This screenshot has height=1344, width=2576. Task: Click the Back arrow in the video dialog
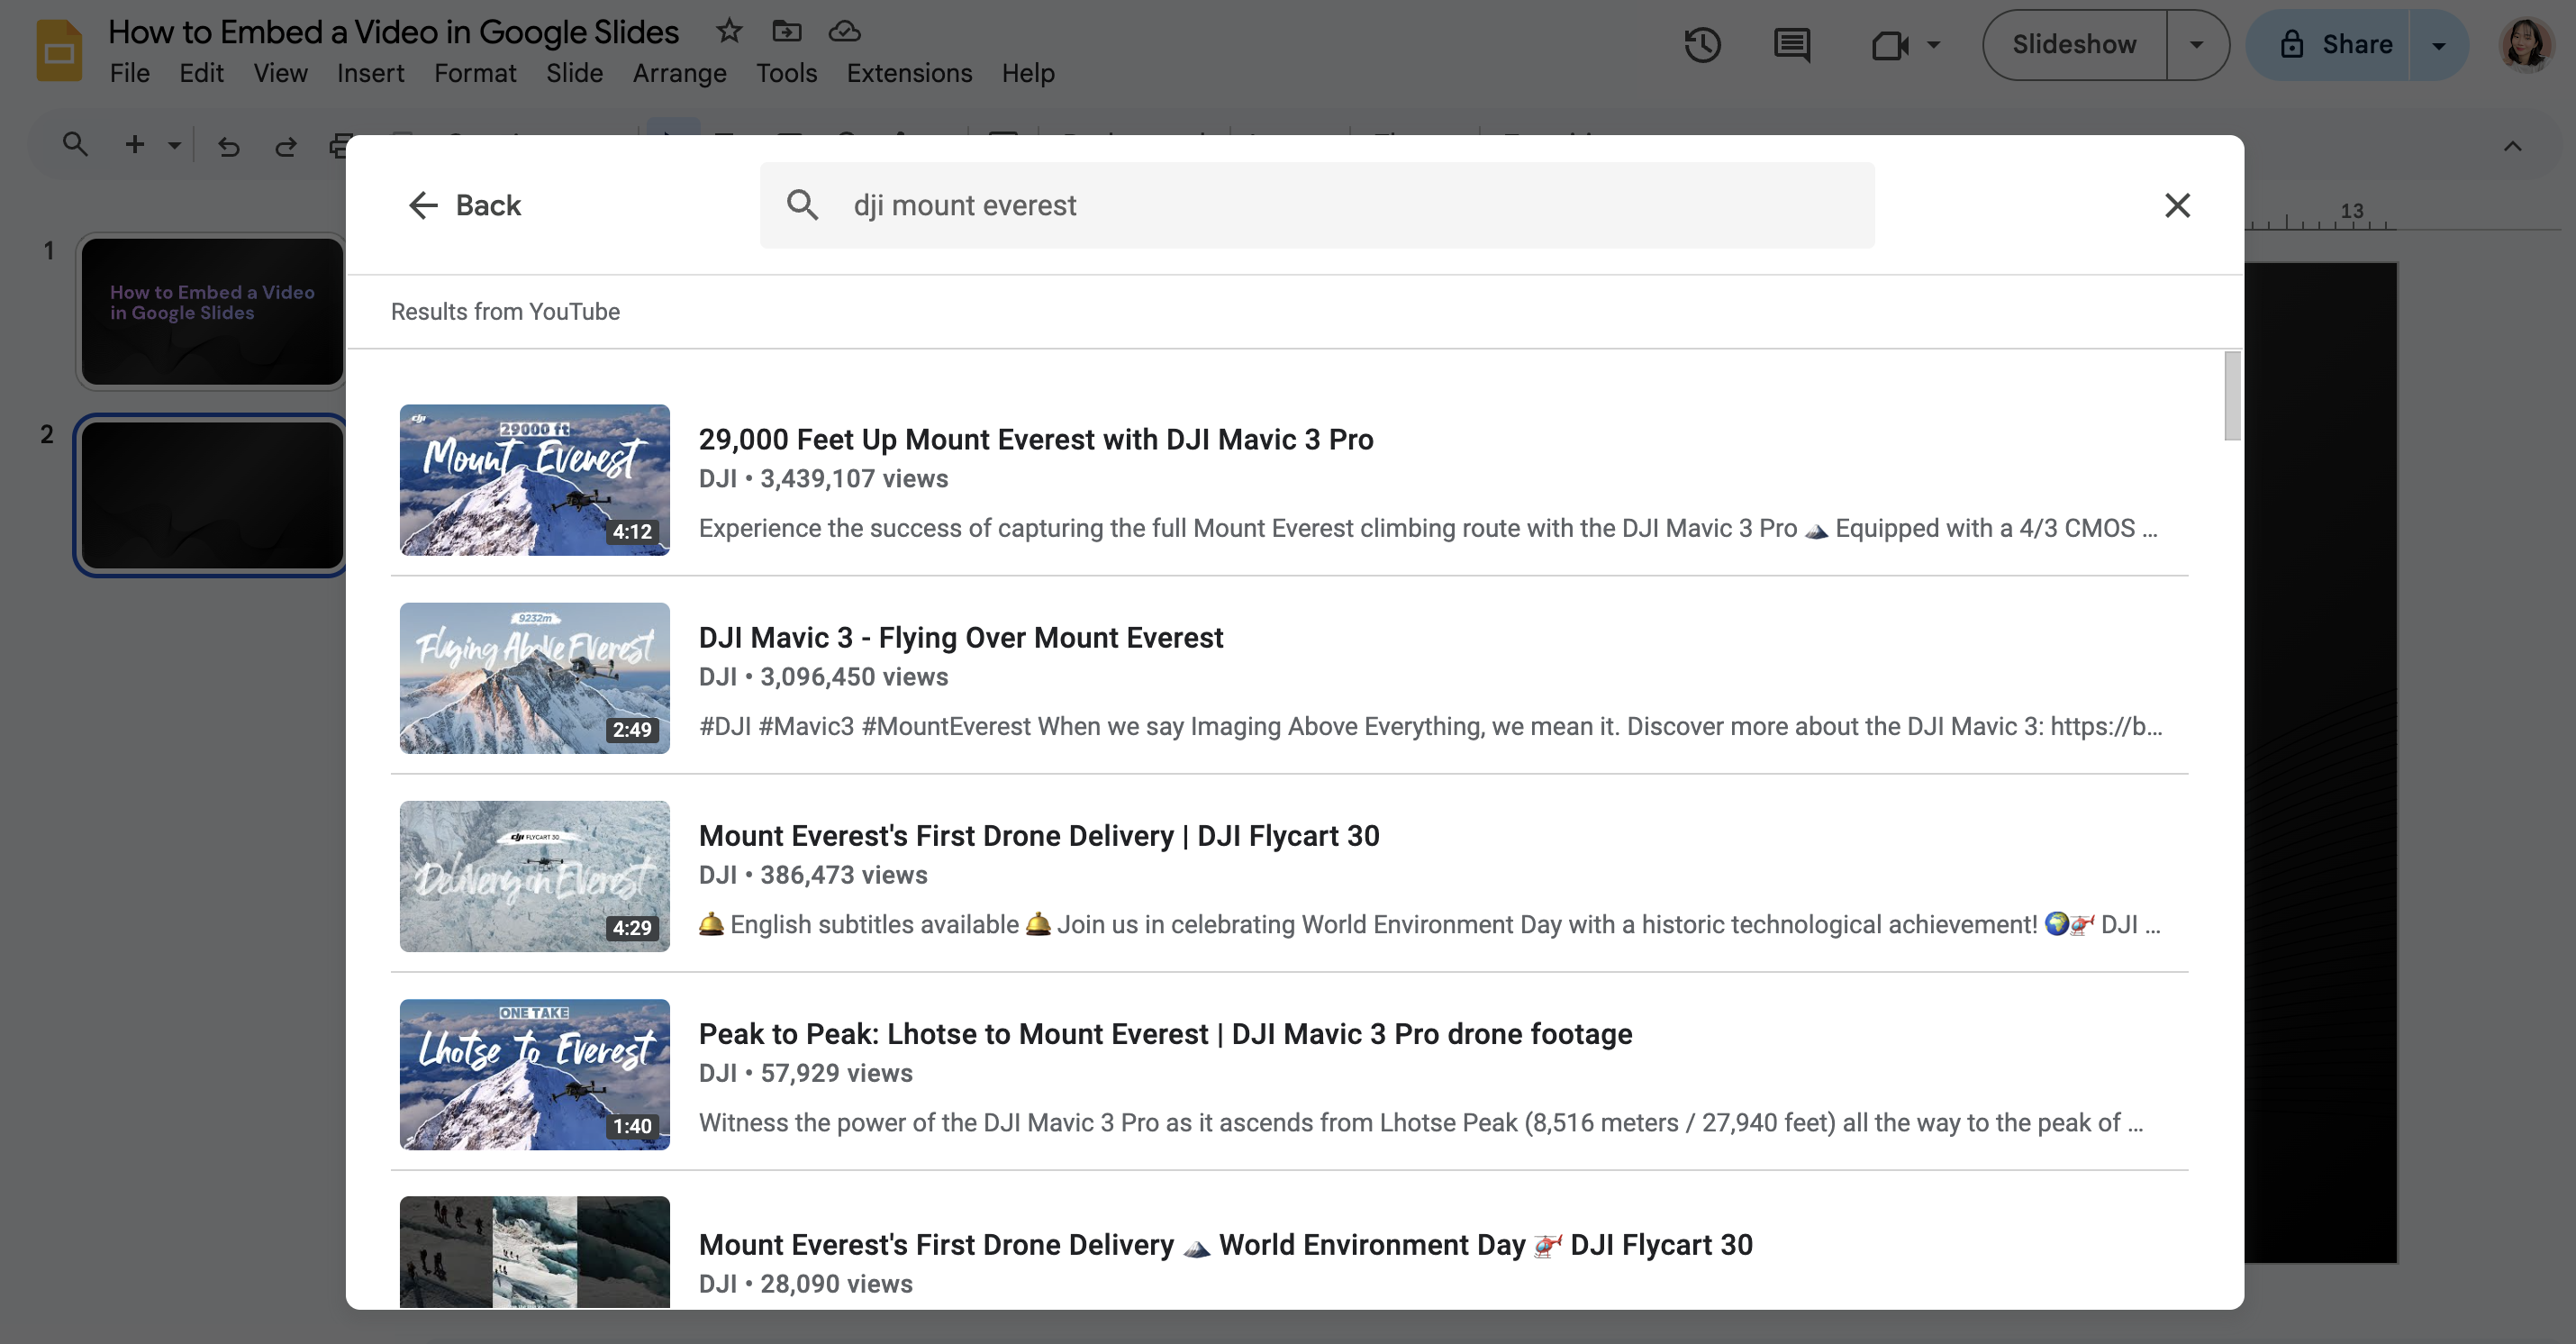(x=424, y=205)
